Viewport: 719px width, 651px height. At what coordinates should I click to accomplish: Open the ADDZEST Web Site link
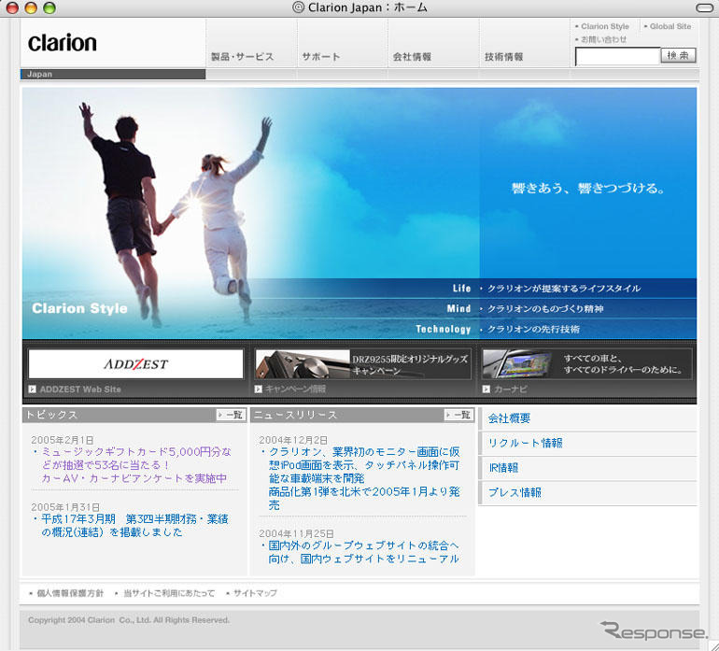80,389
